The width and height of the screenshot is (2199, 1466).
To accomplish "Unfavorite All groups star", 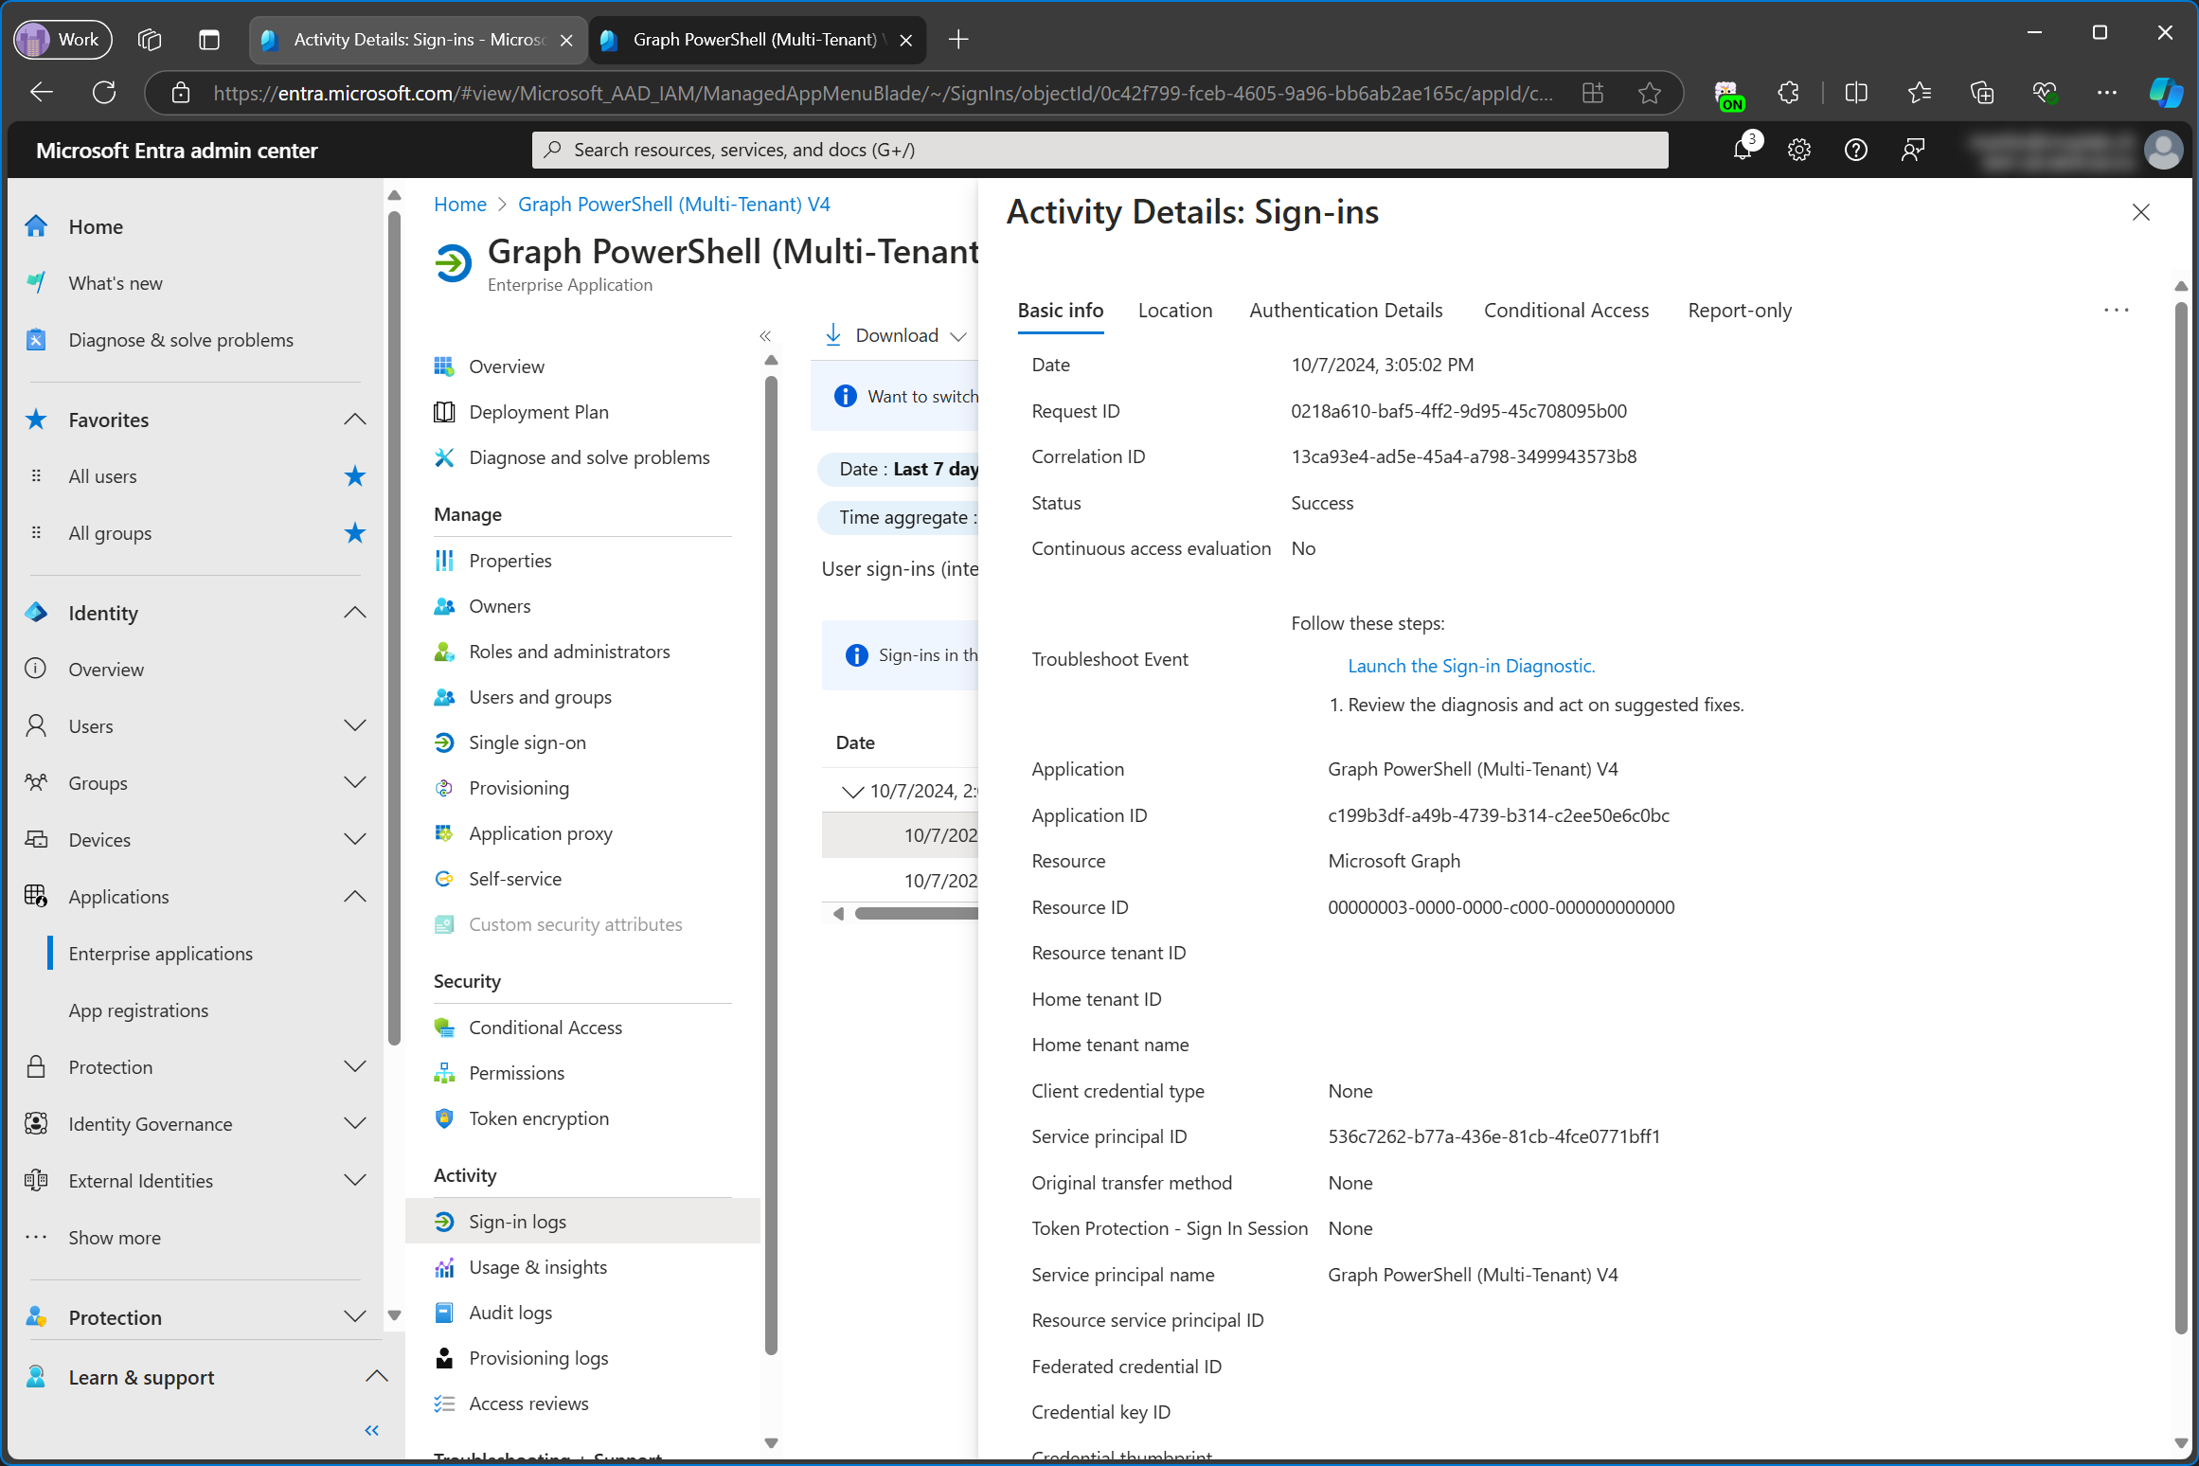I will pyautogui.click(x=355, y=533).
